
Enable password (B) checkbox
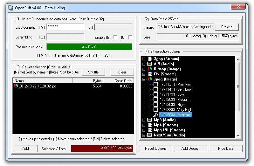click(115, 37)
